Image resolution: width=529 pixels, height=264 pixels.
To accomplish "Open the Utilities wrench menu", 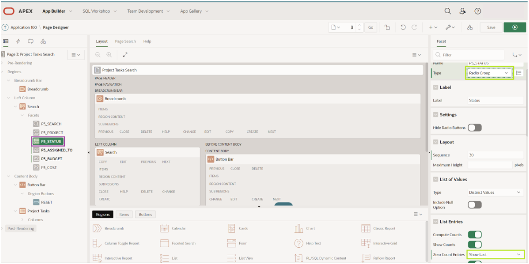I will point(450,27).
